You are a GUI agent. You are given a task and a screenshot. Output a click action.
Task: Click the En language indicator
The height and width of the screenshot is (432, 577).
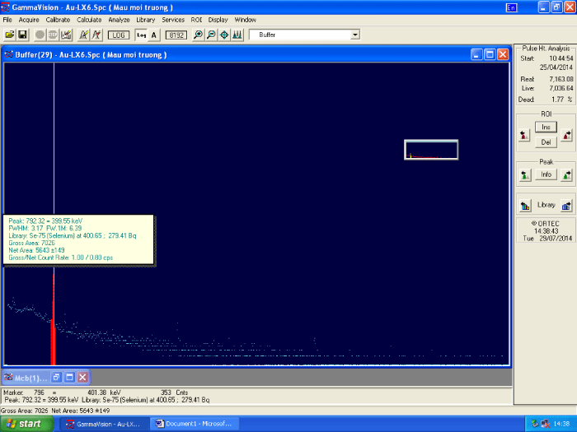point(512,7)
